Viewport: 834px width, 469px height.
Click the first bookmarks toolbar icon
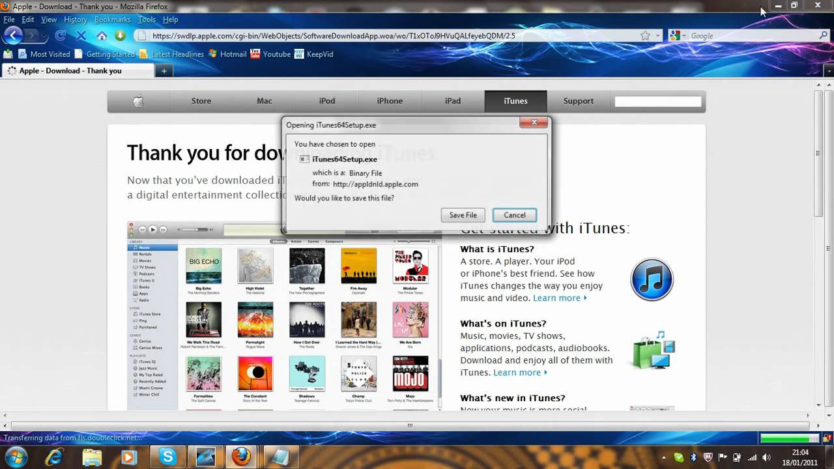(8, 54)
